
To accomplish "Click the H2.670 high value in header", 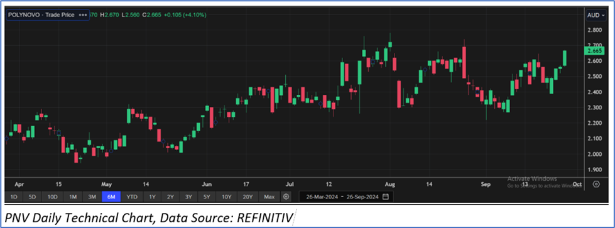I will (x=110, y=15).
